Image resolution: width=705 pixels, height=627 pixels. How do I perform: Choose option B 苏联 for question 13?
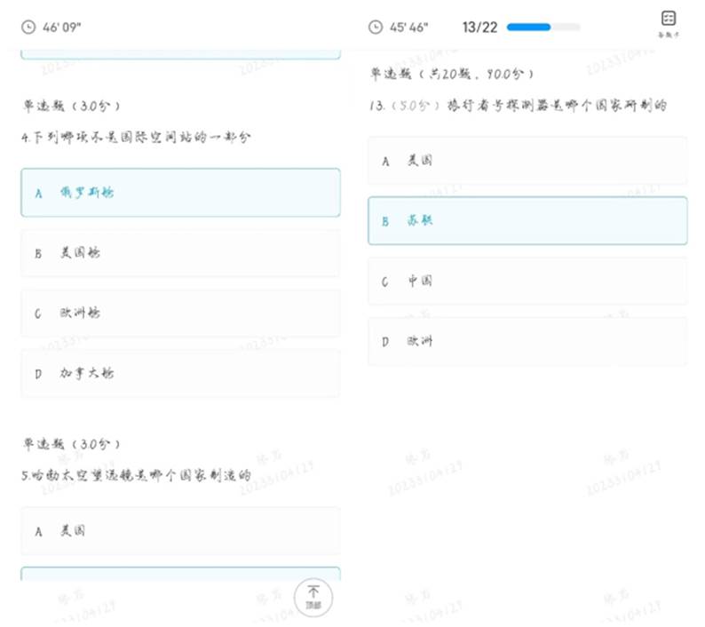pos(527,221)
